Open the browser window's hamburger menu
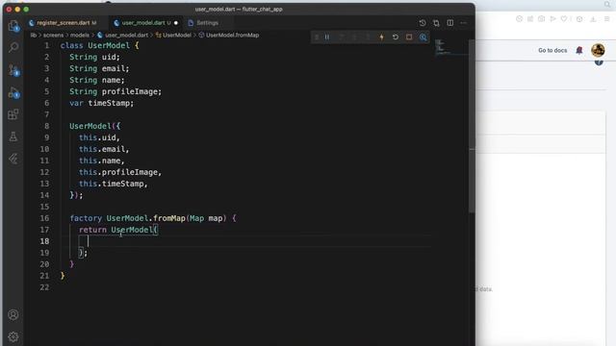The height and width of the screenshot is (346, 616). [x=607, y=19]
